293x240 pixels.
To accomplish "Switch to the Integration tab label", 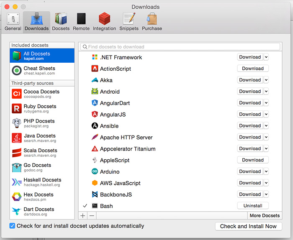I will coord(104,28).
